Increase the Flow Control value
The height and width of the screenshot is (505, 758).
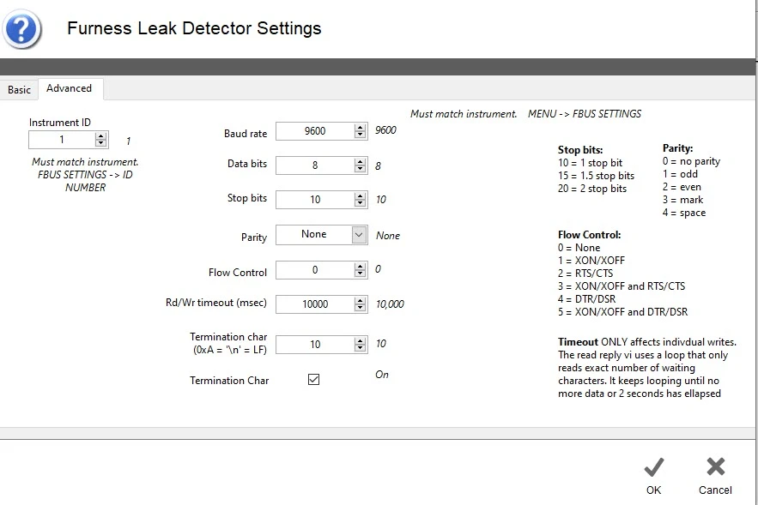pyautogui.click(x=361, y=266)
